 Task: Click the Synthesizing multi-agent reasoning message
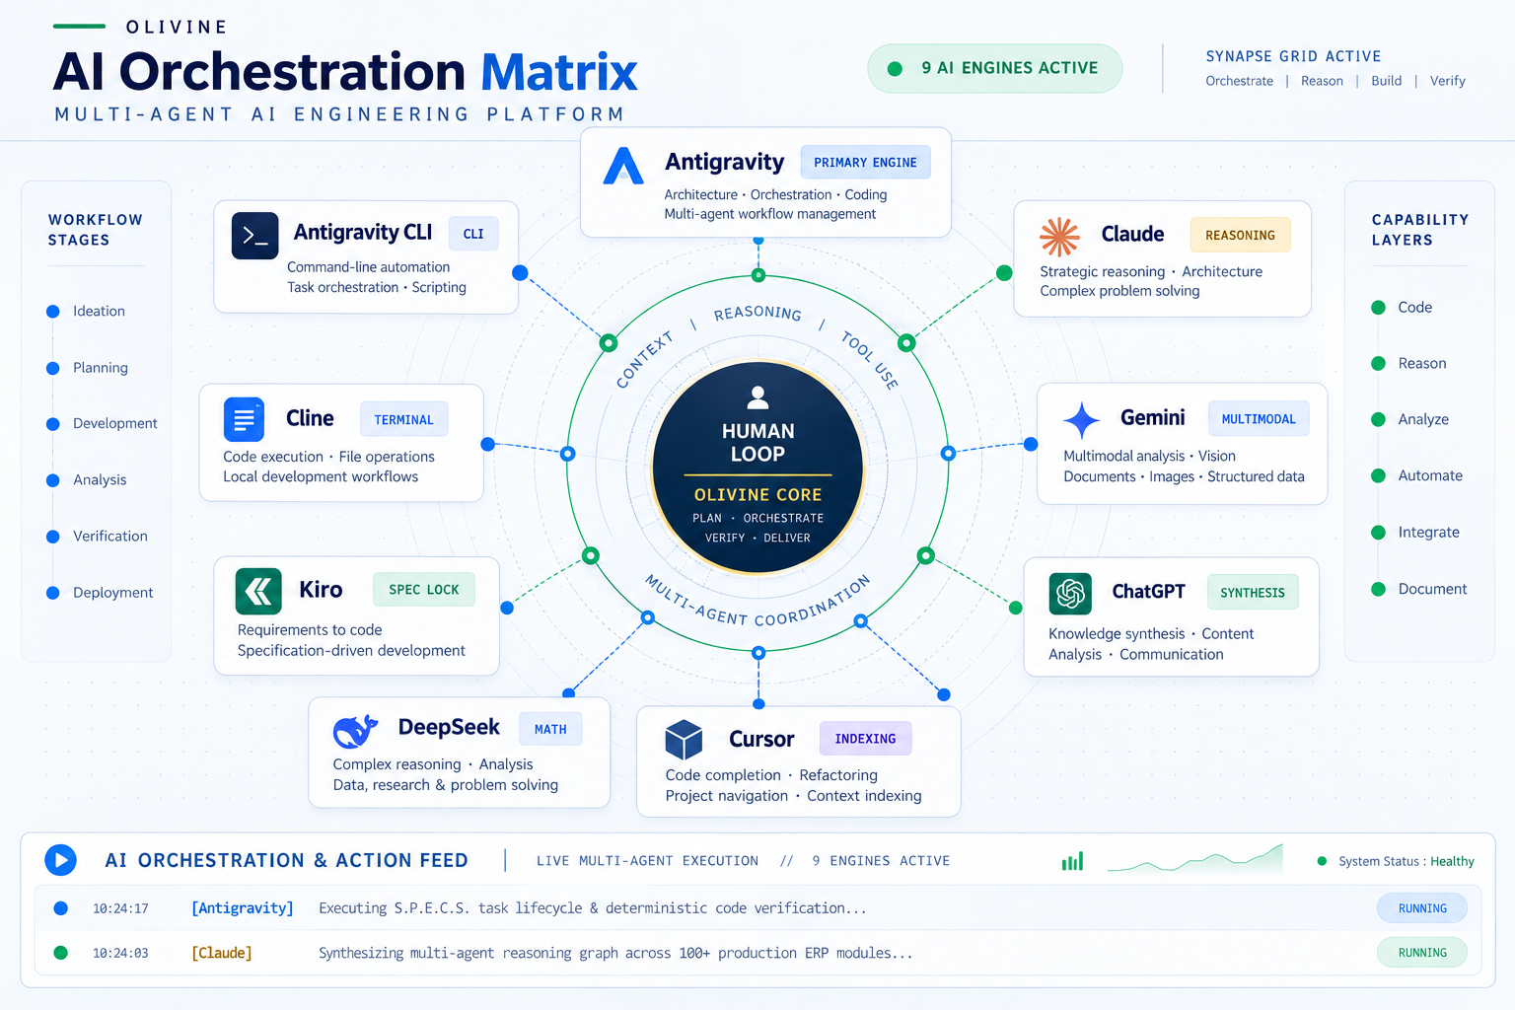coord(615,953)
